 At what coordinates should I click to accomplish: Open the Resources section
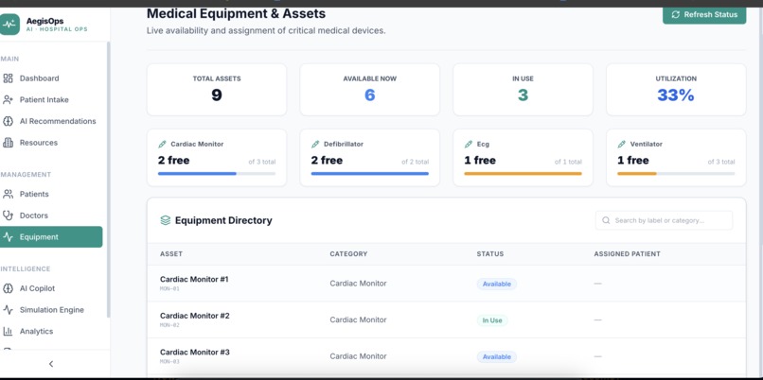click(51, 143)
